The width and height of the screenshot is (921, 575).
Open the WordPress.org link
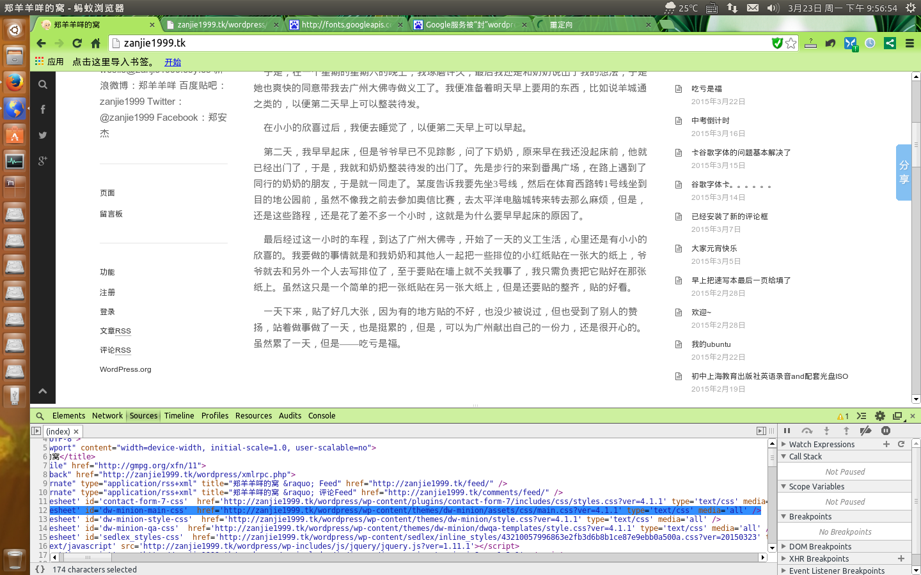pyautogui.click(x=125, y=369)
